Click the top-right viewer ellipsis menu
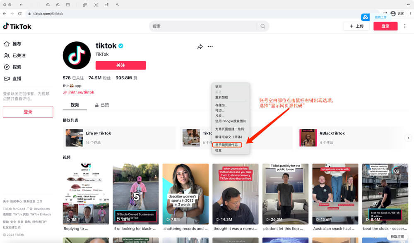The height and width of the screenshot is (243, 414). [409, 5]
